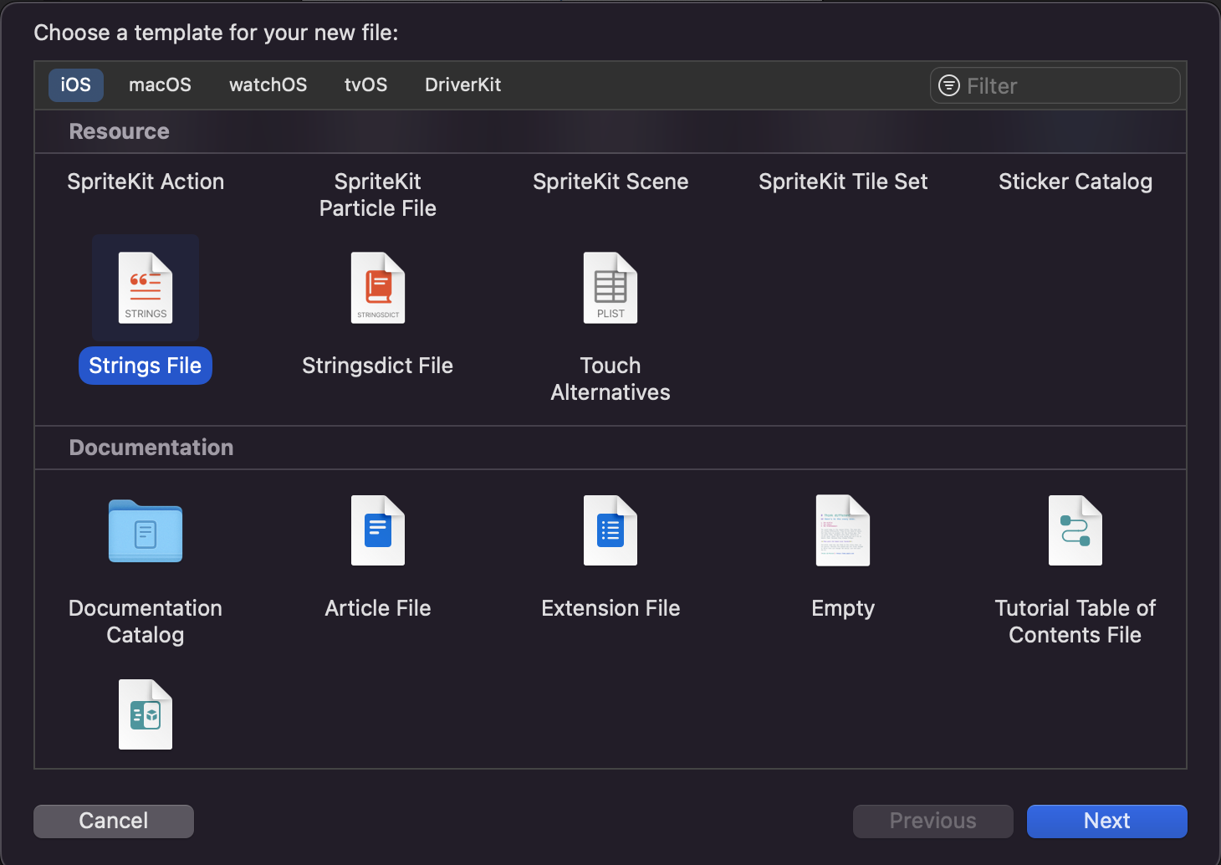Click the Stringsdict File label
The height and width of the screenshot is (865, 1221).
(x=378, y=366)
